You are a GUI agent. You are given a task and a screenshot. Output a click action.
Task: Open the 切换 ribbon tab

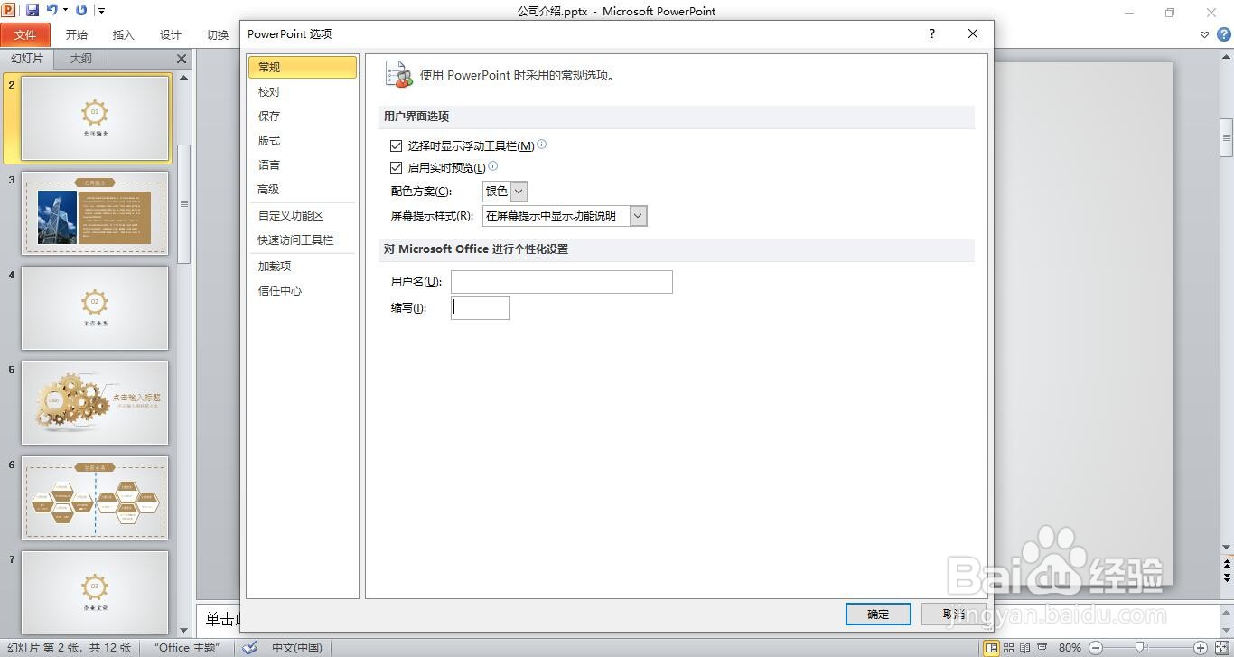pos(218,34)
